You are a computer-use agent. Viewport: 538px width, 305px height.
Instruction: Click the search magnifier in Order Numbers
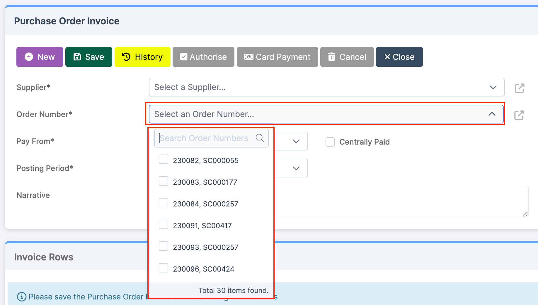click(260, 138)
